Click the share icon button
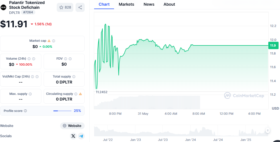The width and height of the screenshot is (280, 142). (80, 7)
